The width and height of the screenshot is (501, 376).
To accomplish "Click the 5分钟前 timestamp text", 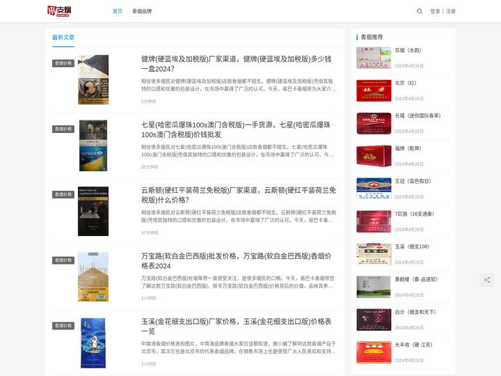I will click(x=149, y=102).
